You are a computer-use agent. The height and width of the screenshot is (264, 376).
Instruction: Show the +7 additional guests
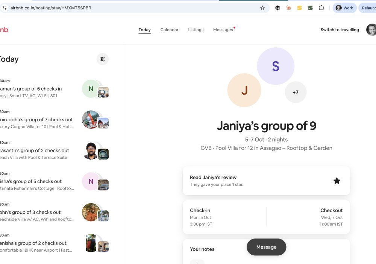coord(296,92)
